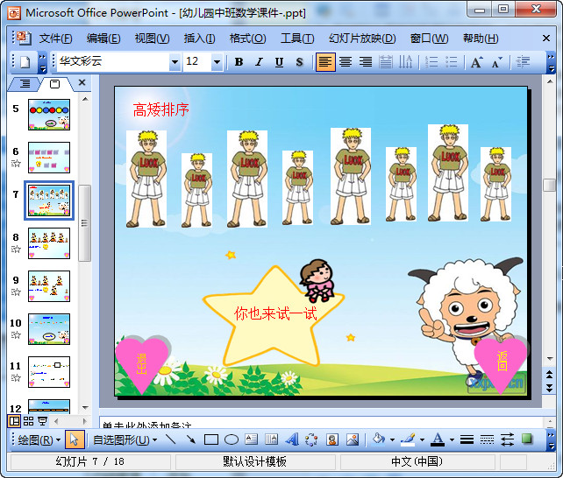Select Align Left
The width and height of the screenshot is (563, 478).
(325, 62)
